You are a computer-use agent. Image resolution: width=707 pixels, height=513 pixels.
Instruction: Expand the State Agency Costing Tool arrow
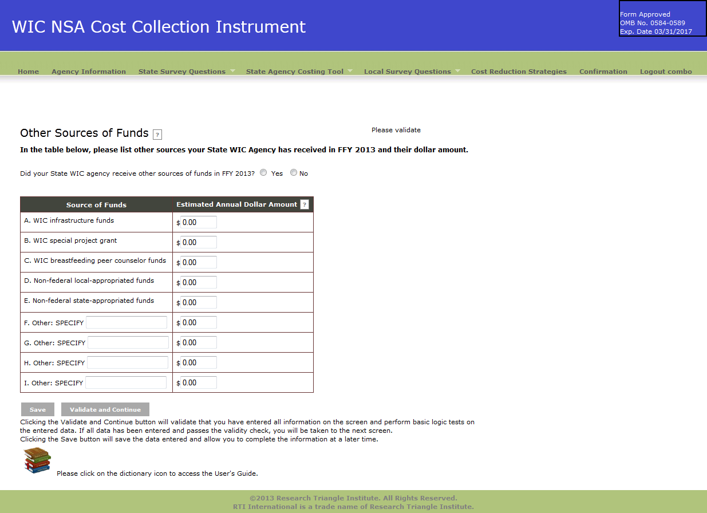[x=350, y=70]
